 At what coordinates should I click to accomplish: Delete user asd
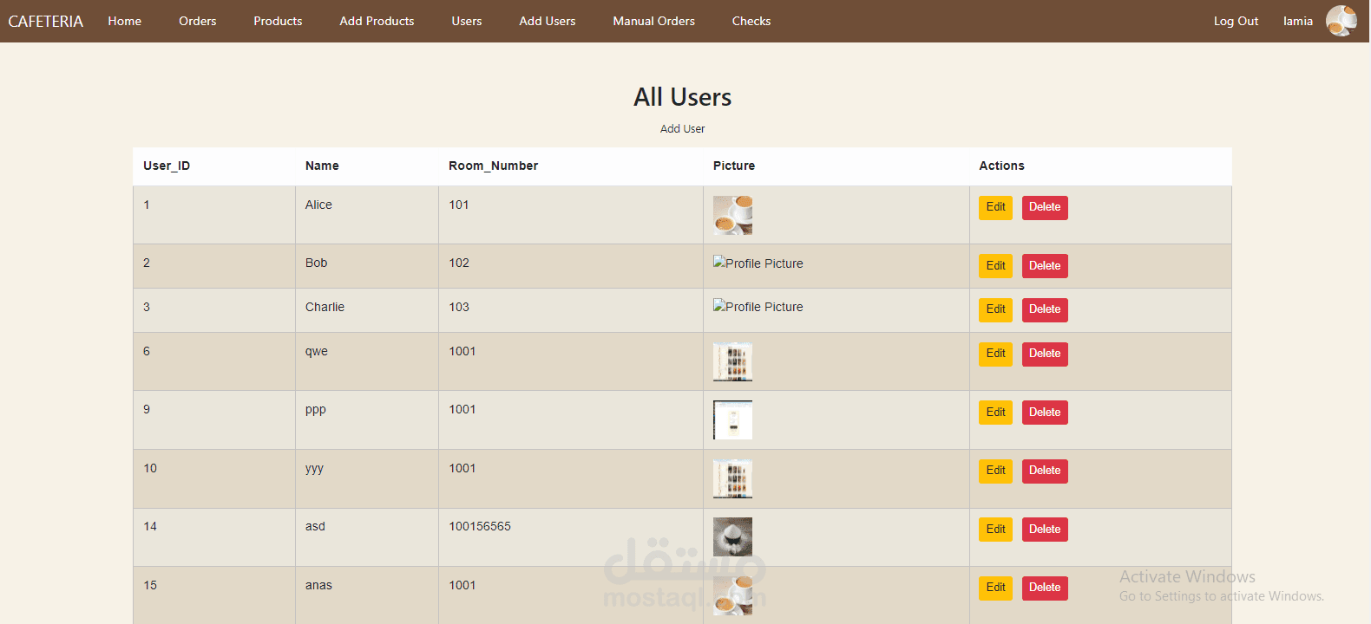coord(1045,530)
